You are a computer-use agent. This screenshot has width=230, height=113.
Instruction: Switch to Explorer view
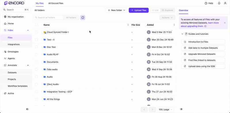pyautogui.click(x=168, y=10)
